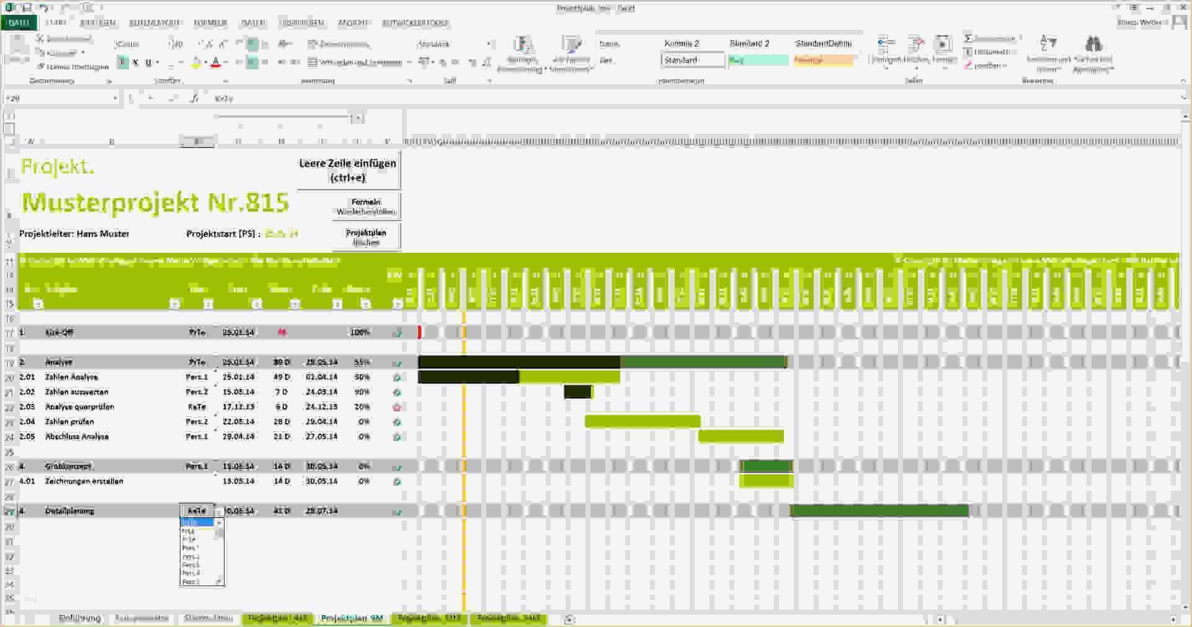Click status icon in 'Analyse querprüfen' row
1192x627 pixels.
click(397, 407)
